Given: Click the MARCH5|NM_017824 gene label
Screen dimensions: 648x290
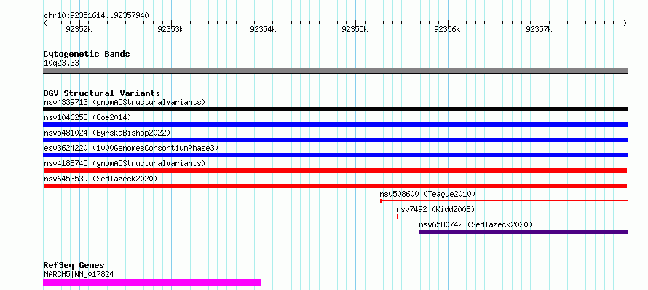Looking at the screenshot, I should [79, 274].
